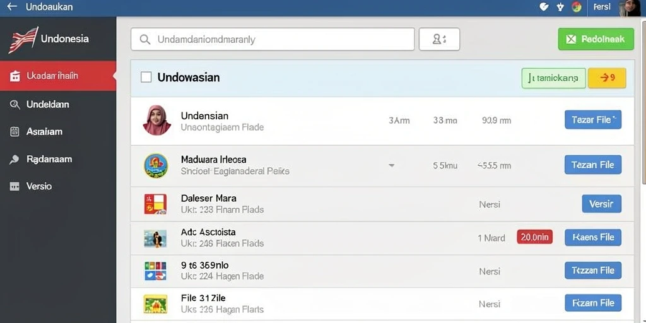Click Tkzan File button in 9 t6 369nlo row
646x323 pixels.
coord(593,270)
